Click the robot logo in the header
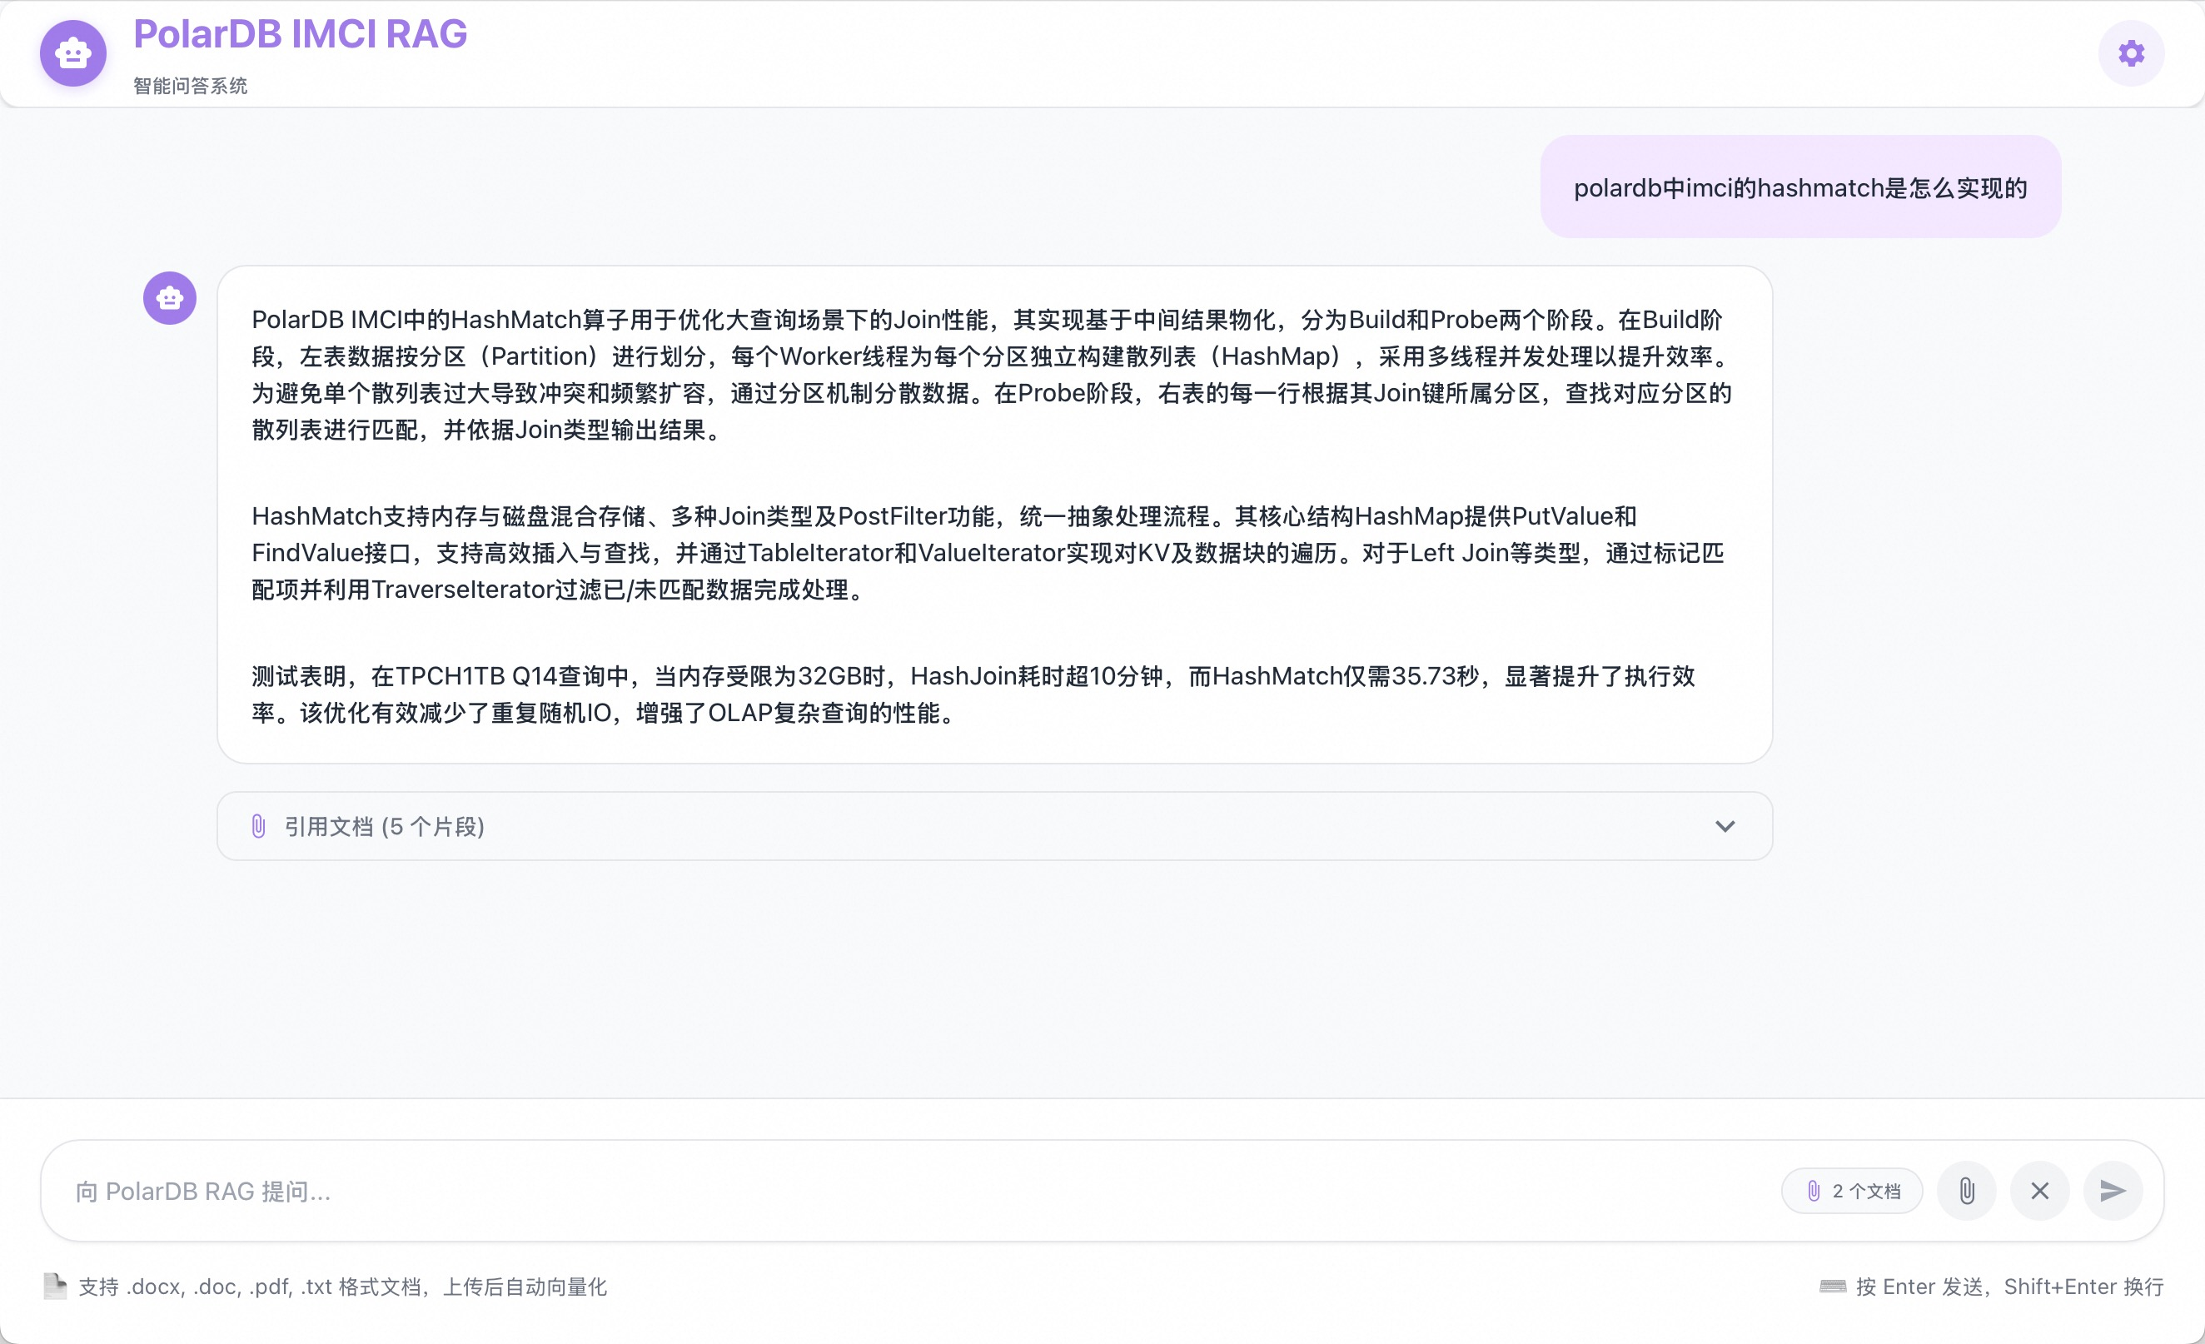The image size is (2205, 1344). 73,53
